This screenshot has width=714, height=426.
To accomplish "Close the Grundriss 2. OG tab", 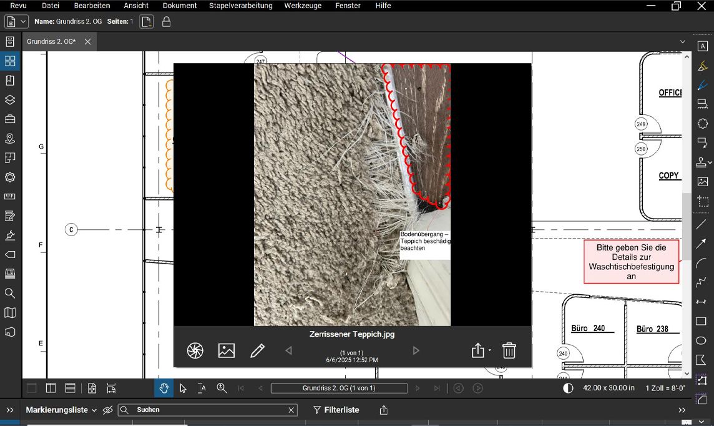I will pos(88,41).
